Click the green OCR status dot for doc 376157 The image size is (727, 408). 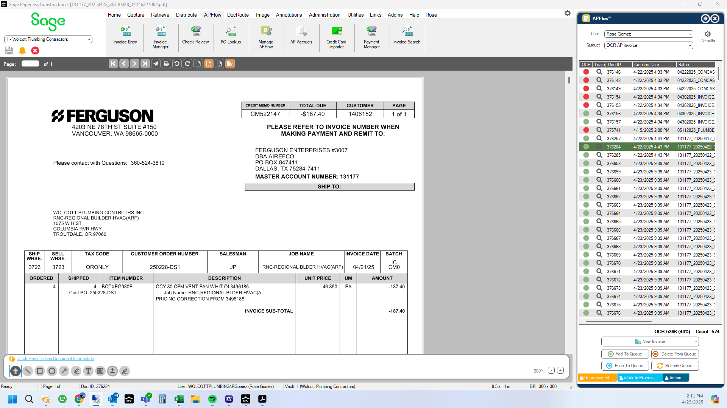[x=586, y=122]
